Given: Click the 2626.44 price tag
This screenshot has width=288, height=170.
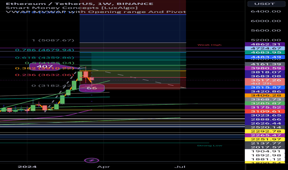Looking at the screenshot, I should (x=265, y=123).
